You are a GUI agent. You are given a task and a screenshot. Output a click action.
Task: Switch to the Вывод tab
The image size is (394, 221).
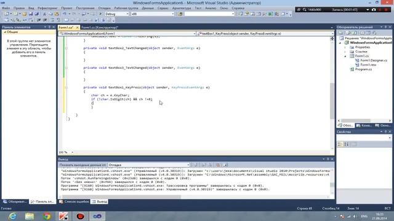(x=100, y=201)
